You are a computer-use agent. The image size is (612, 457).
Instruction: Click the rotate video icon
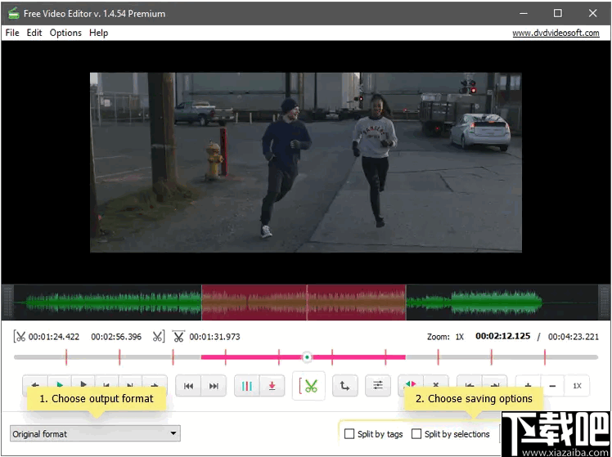tap(345, 386)
